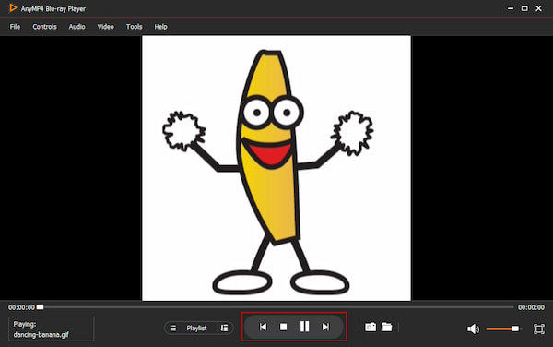Change playlist sort order icon
Screen dimensions: 553x347
pyautogui.click(x=224, y=328)
